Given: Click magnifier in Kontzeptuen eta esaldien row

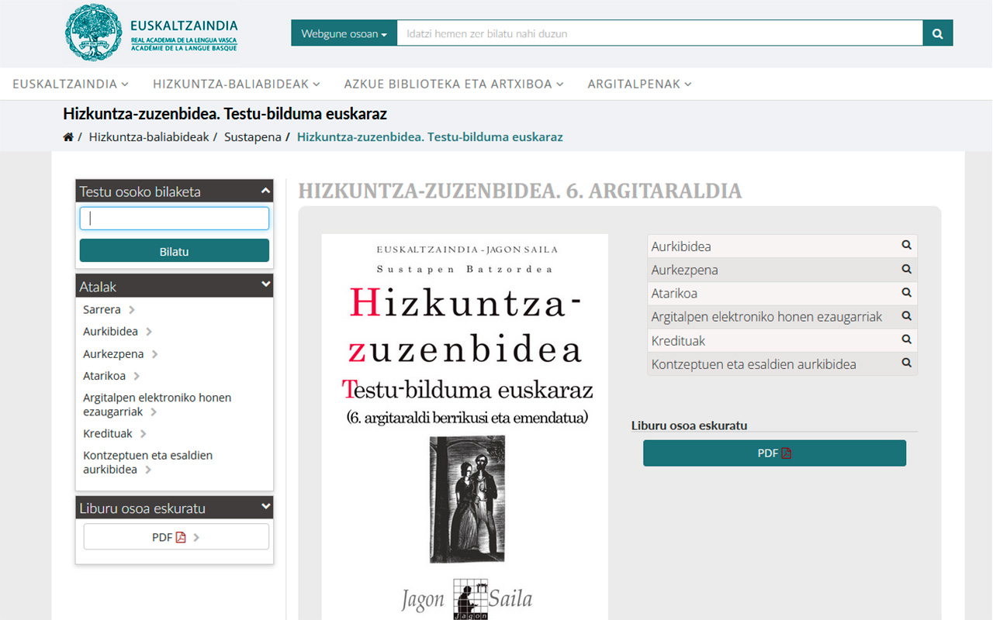Looking at the screenshot, I should [x=906, y=362].
